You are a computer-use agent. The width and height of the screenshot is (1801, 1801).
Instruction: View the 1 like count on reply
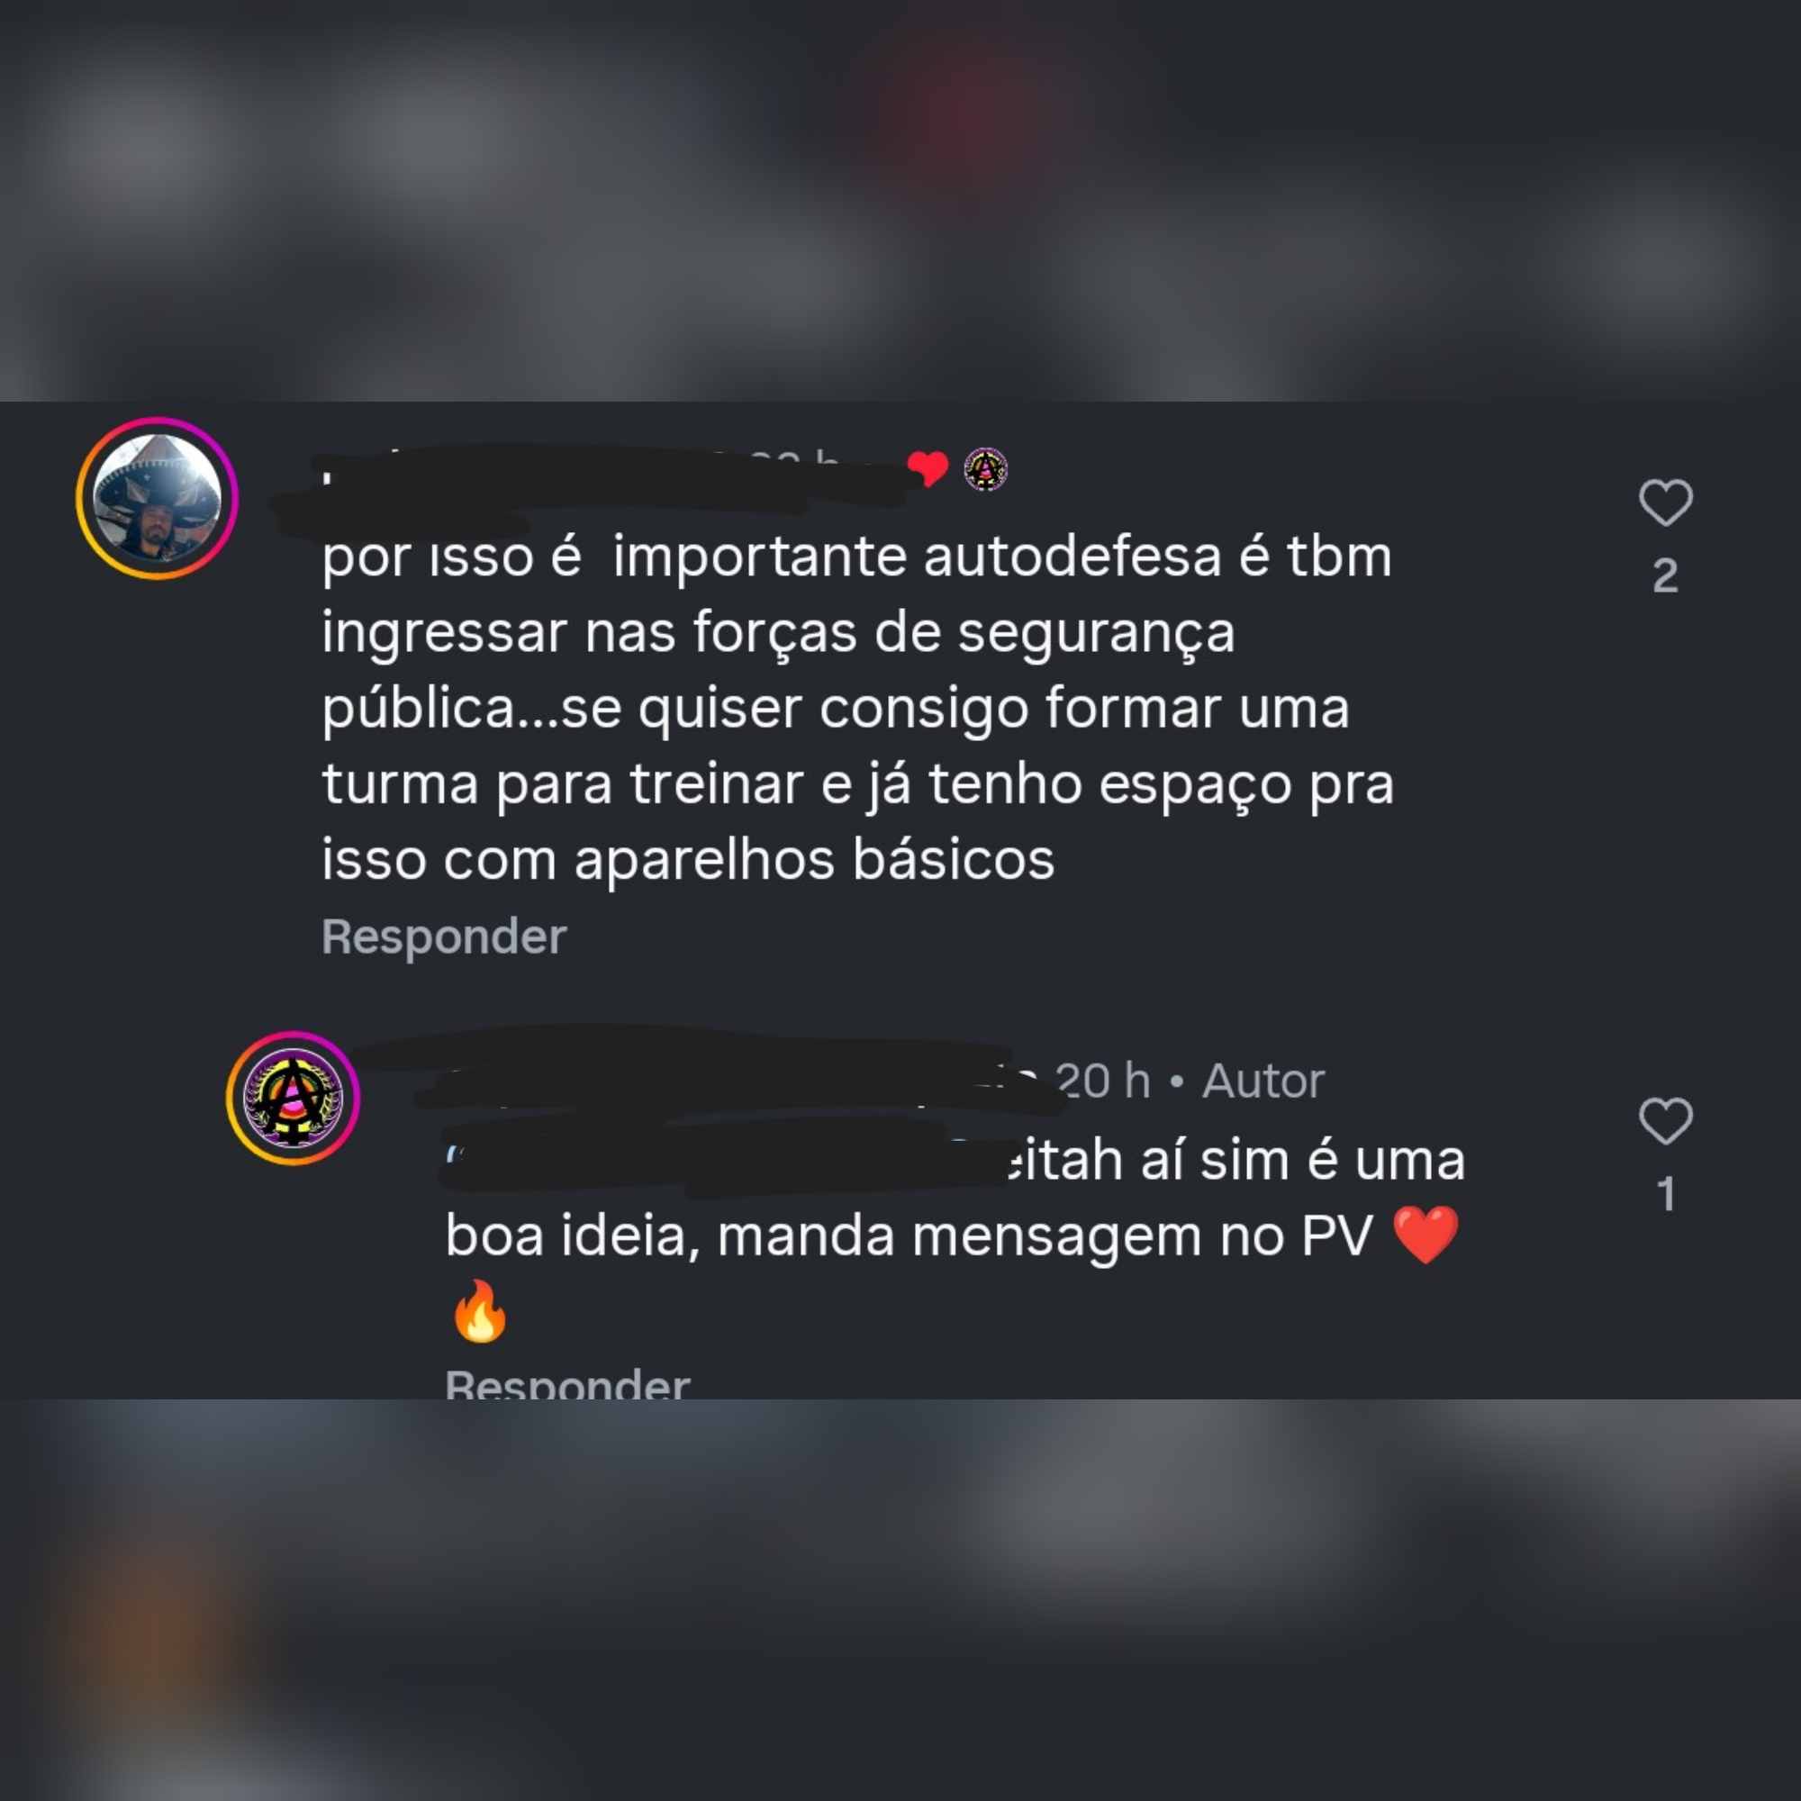(x=1666, y=1194)
